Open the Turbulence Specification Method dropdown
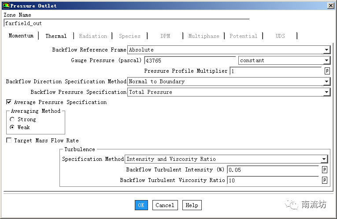The height and width of the screenshot is (219, 337). [x=324, y=159]
